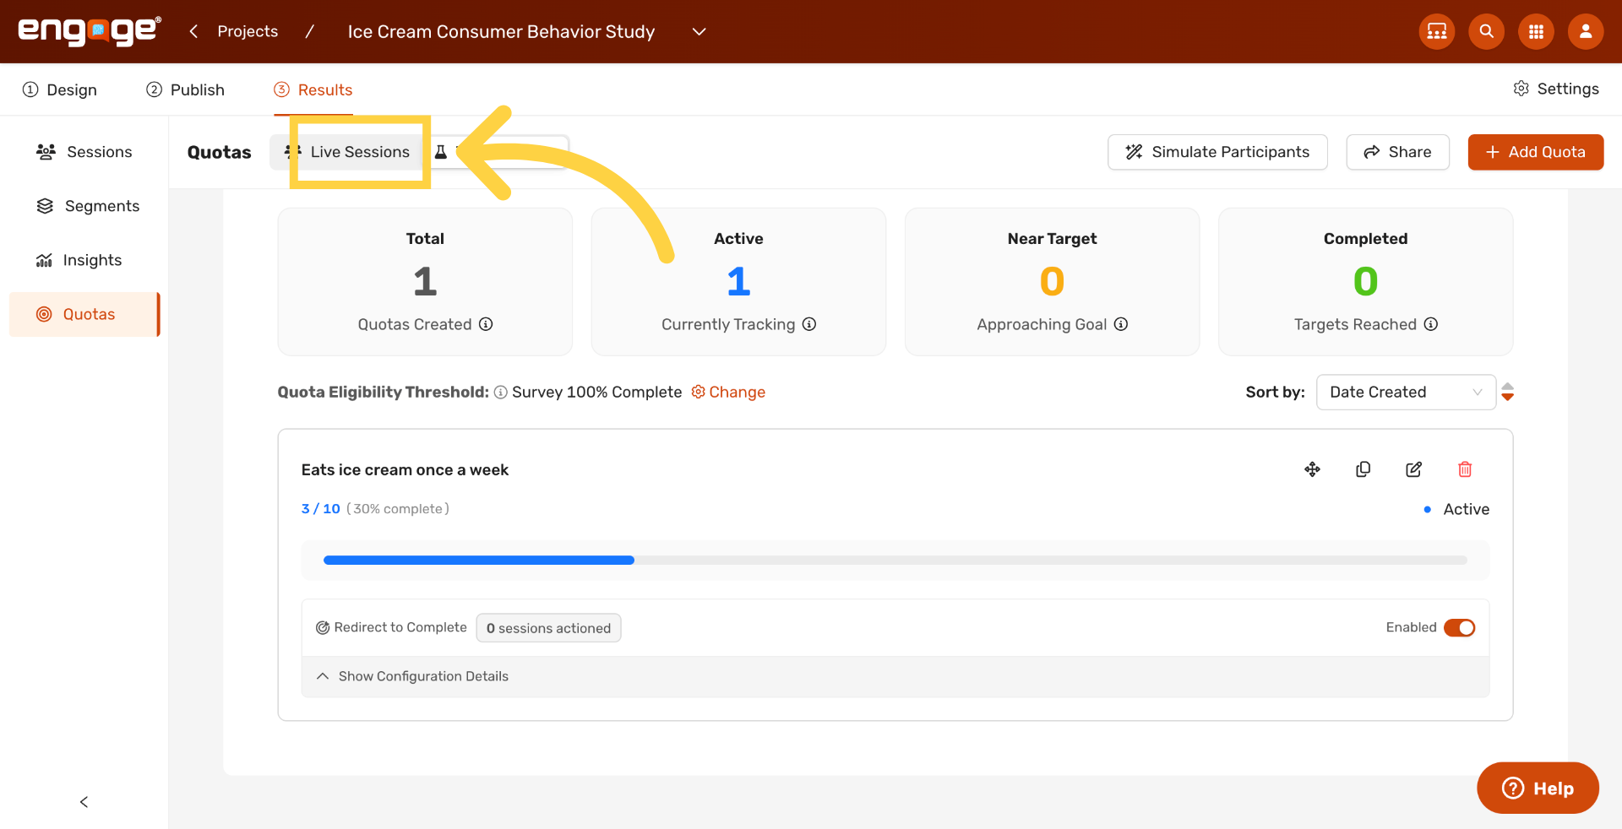Open Sessions in the sidebar
This screenshot has width=1622, height=829.
pyautogui.click(x=84, y=152)
